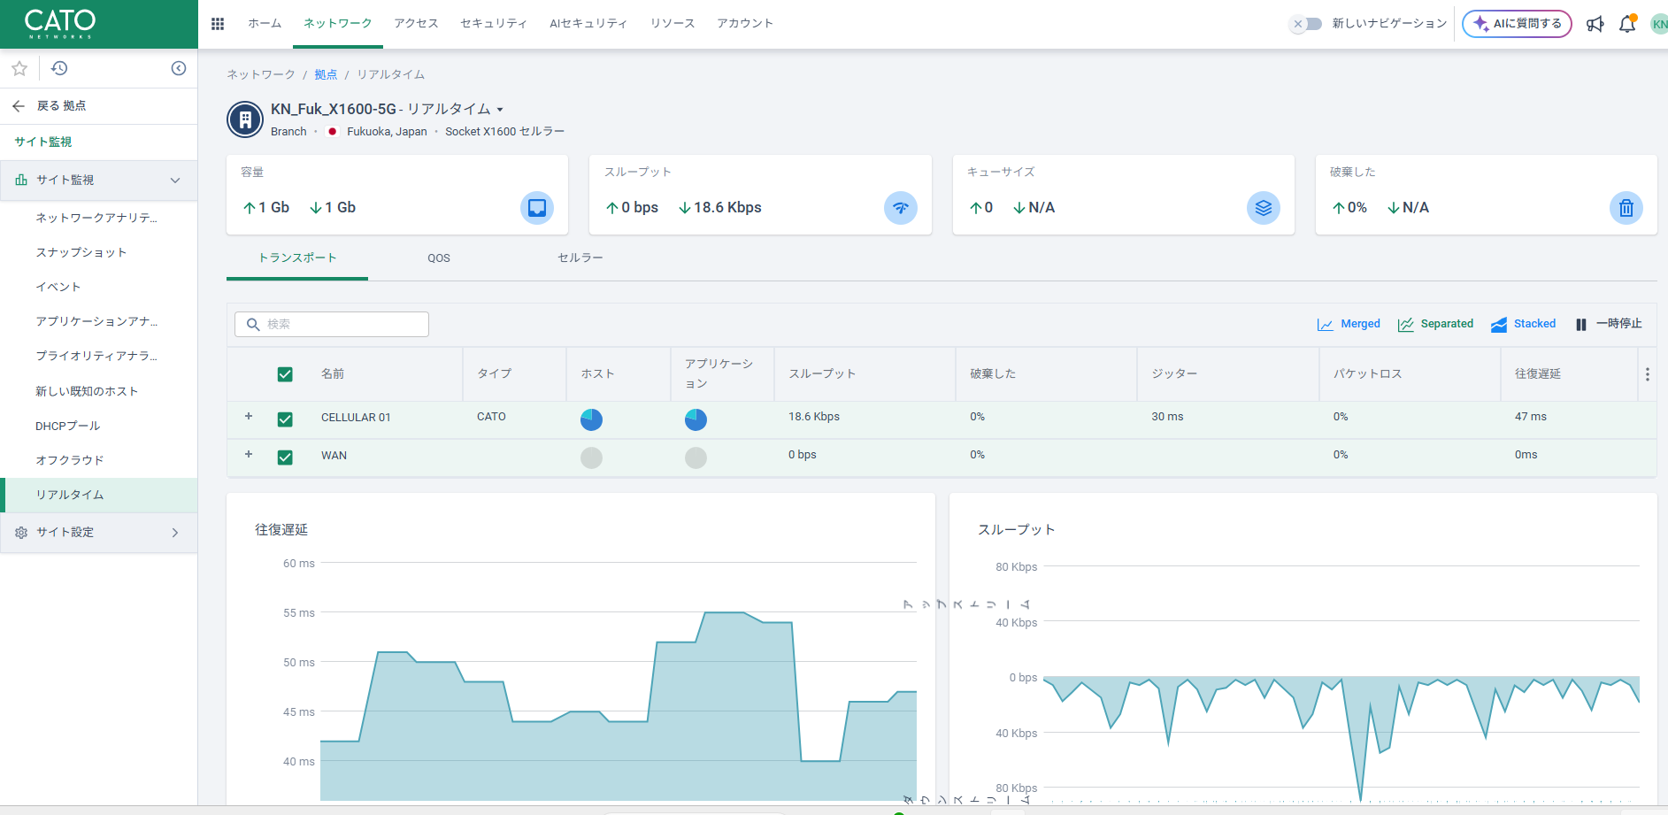
Task: Open the ネットワーク top menu
Action: [338, 24]
